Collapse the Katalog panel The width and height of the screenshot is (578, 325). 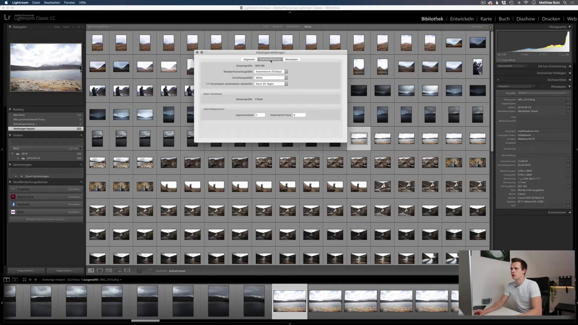pyautogui.click(x=10, y=110)
